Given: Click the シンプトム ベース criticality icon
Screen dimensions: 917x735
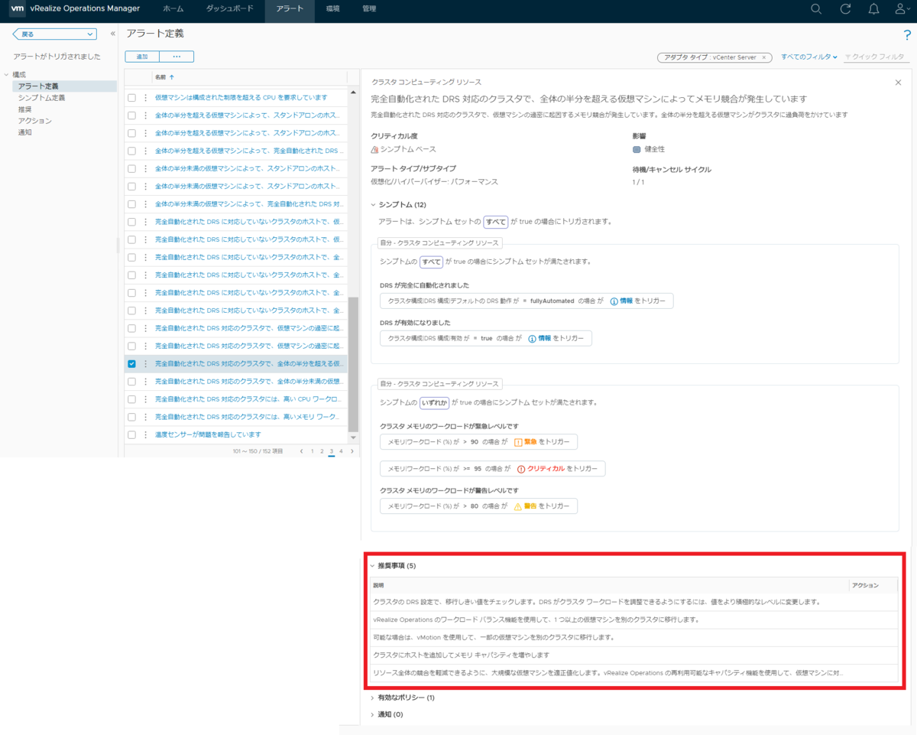Looking at the screenshot, I should point(374,149).
